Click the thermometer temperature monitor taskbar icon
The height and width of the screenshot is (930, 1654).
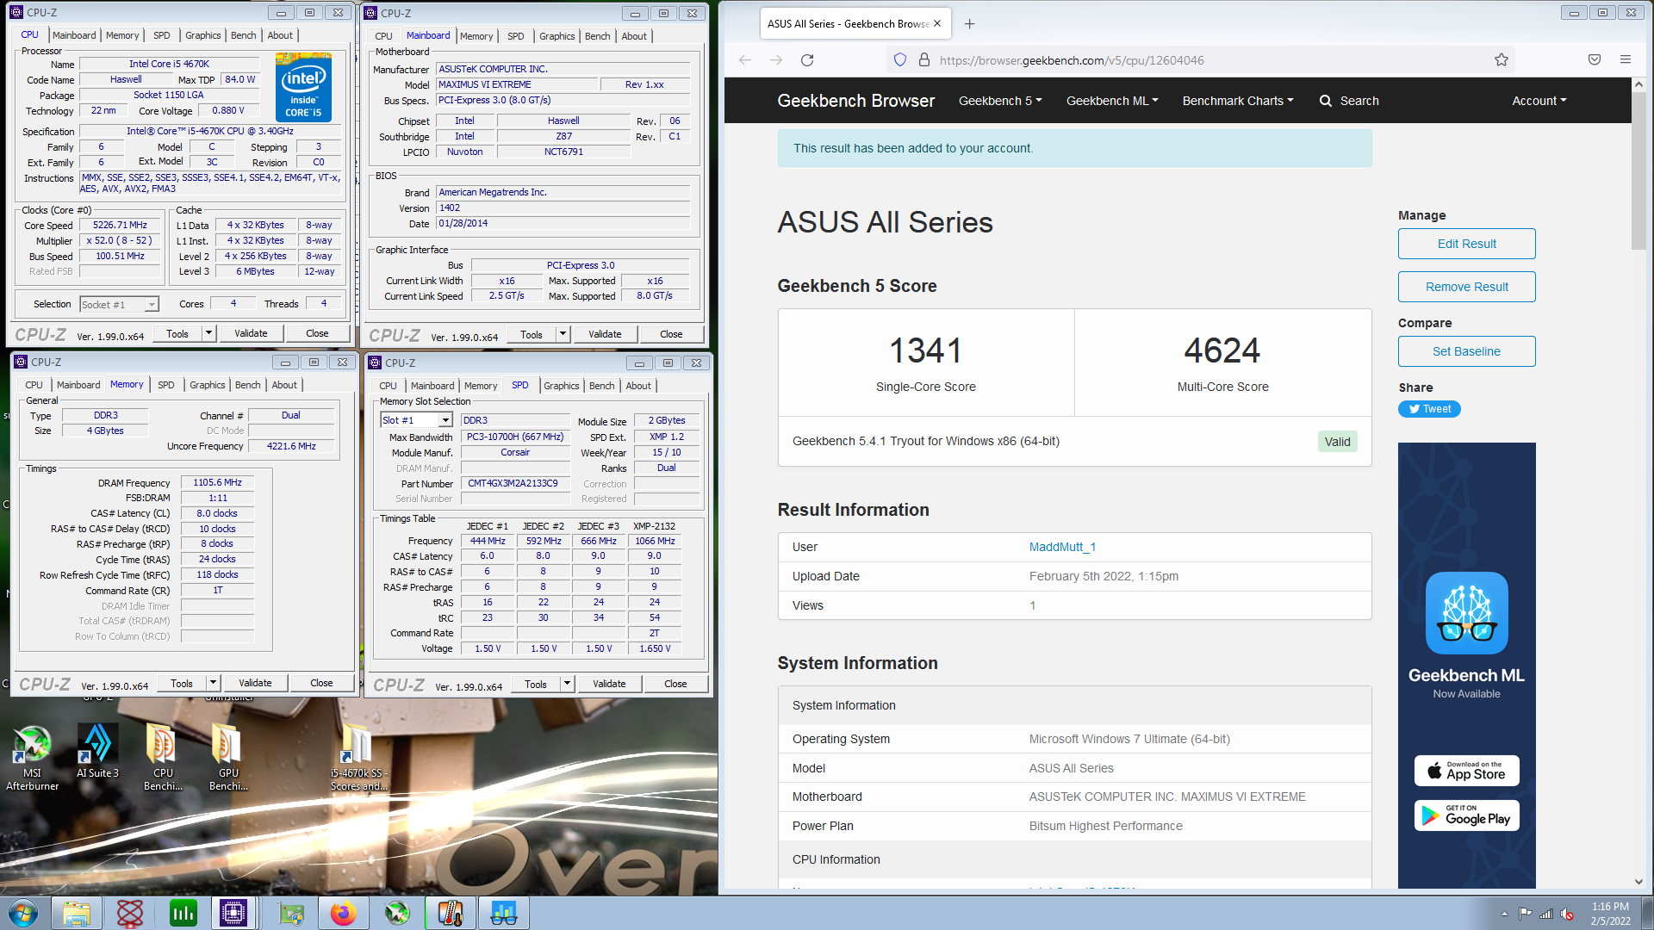[451, 913]
